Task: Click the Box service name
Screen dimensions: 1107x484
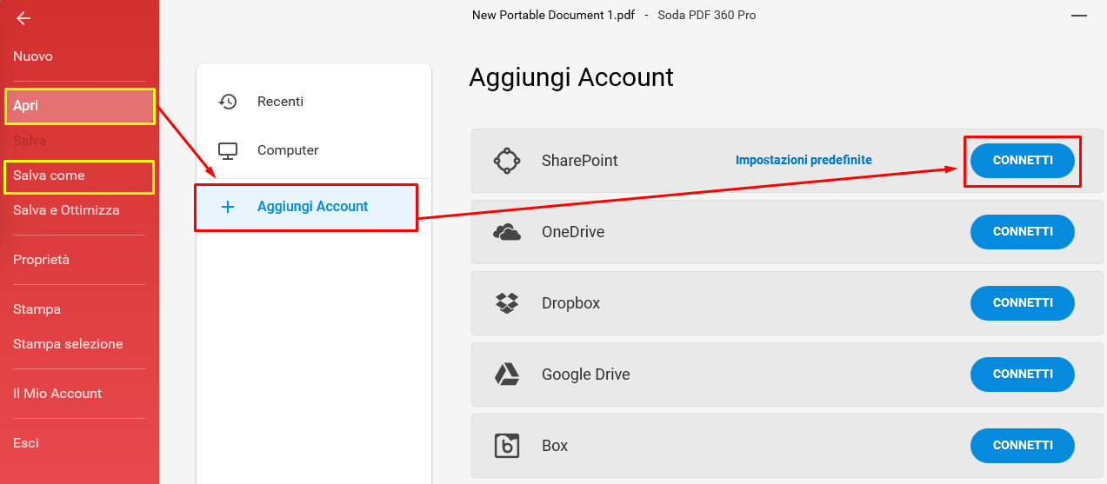Action: (x=555, y=446)
